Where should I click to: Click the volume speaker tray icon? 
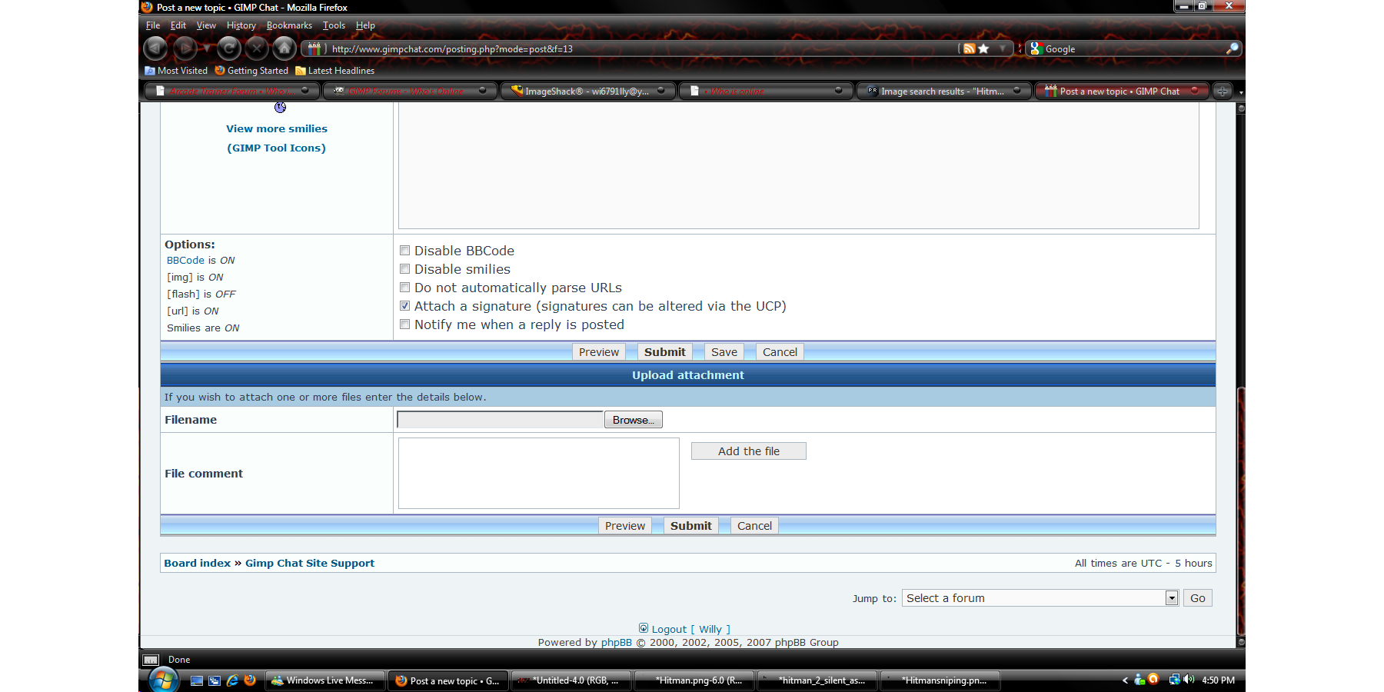click(1189, 680)
